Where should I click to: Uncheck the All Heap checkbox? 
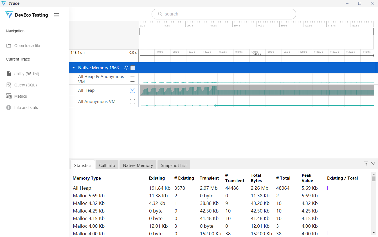[132, 90]
